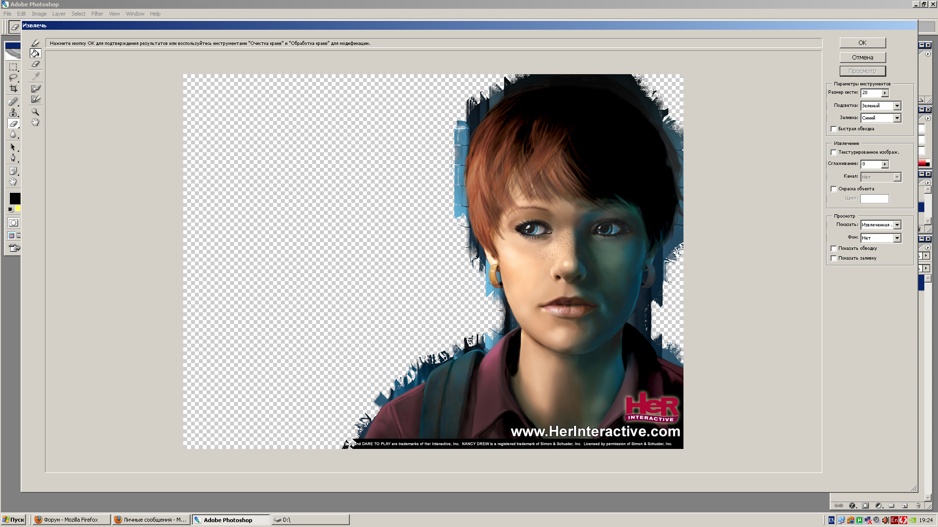Enable the Быстрая обводка checkbox
Image resolution: width=938 pixels, height=527 pixels.
pos(833,129)
